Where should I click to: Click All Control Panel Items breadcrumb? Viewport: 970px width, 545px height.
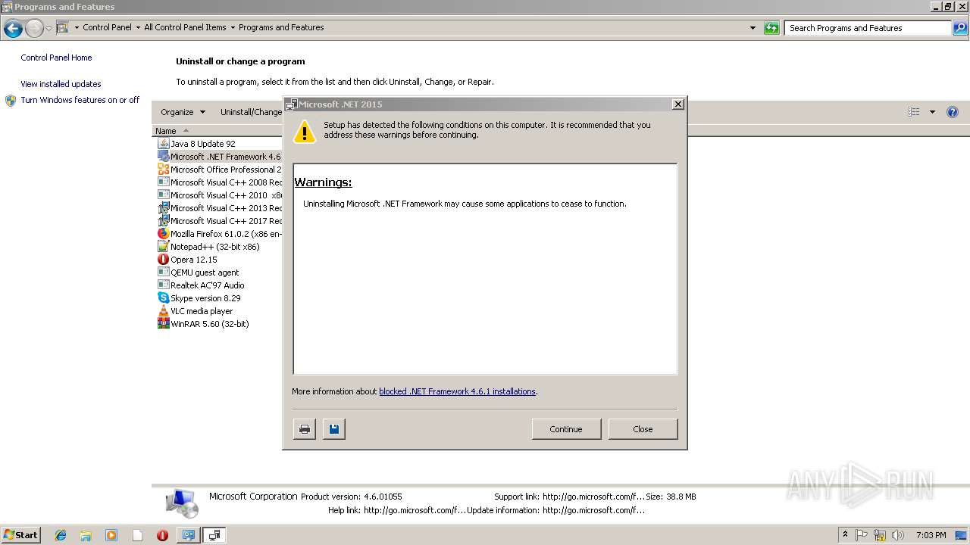[x=185, y=27]
